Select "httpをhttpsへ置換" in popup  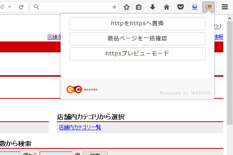click(137, 24)
